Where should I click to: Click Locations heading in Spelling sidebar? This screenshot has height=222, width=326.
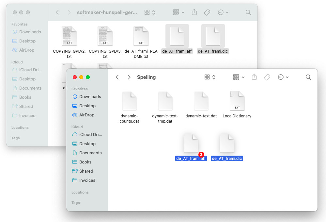[x=80, y=192]
